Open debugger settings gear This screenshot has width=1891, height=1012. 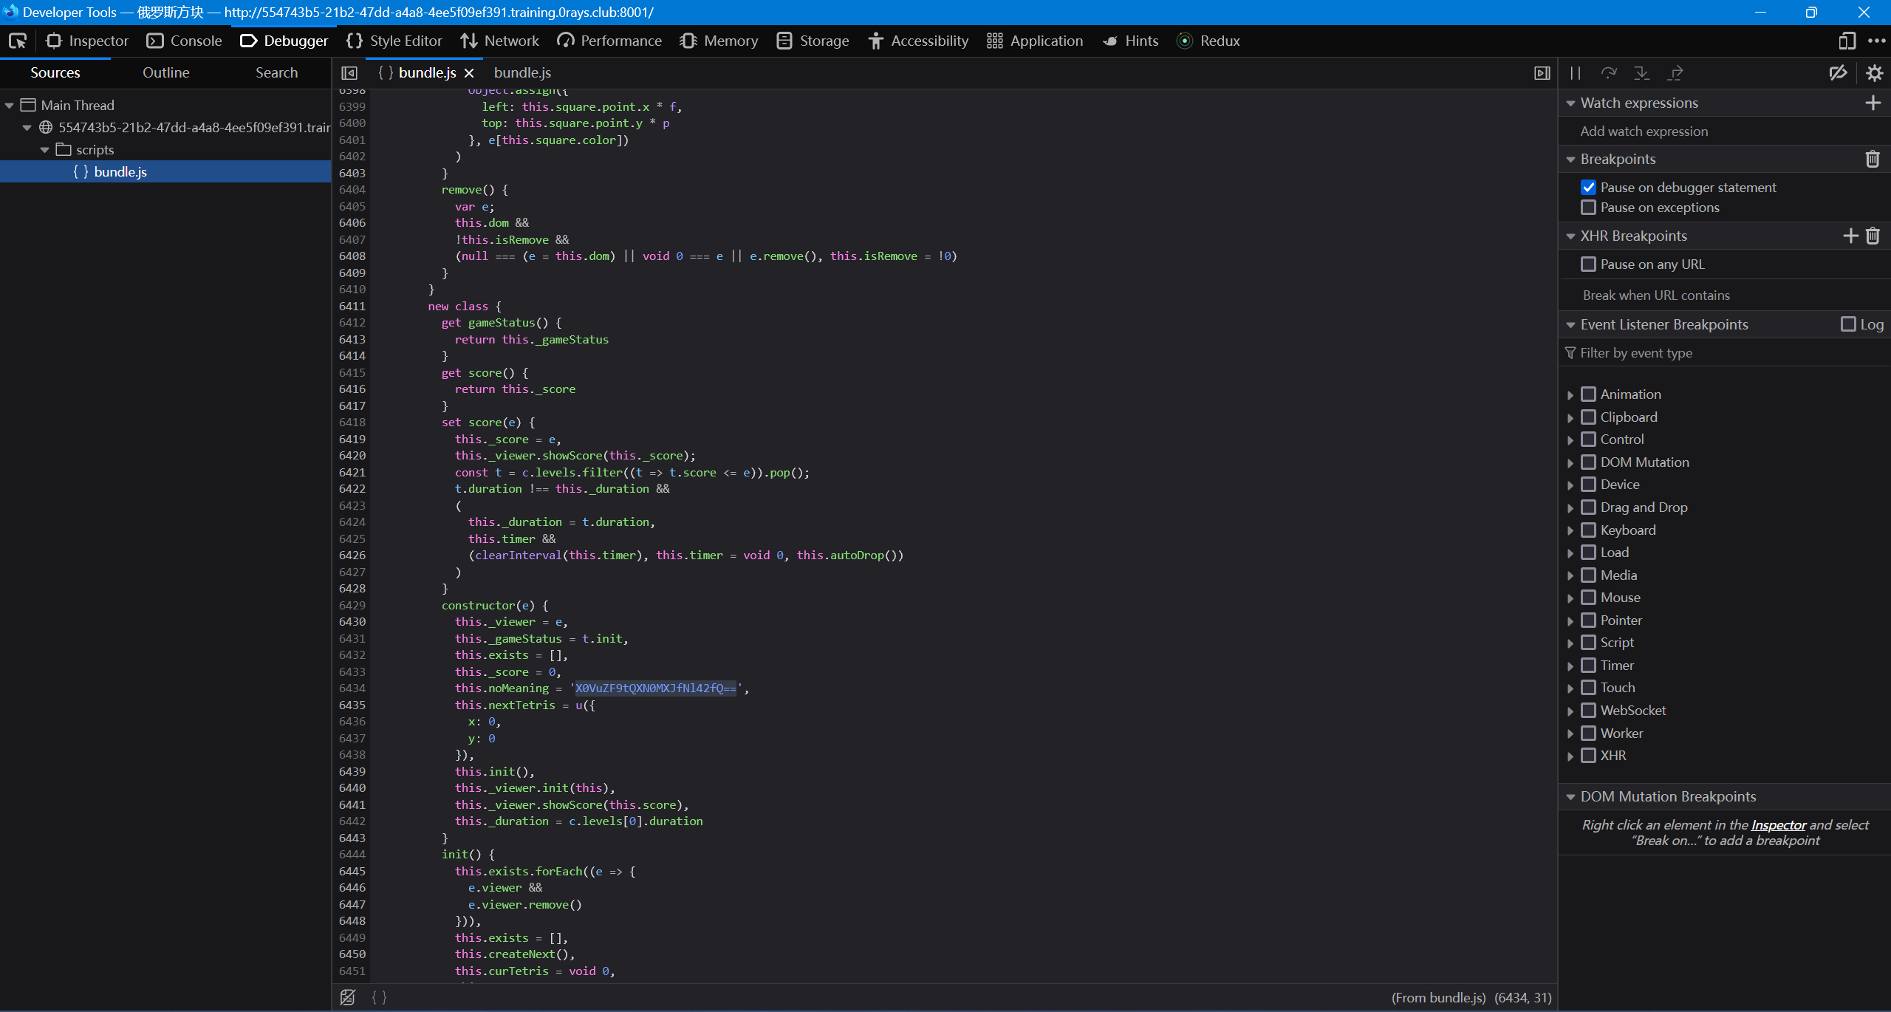click(1874, 72)
